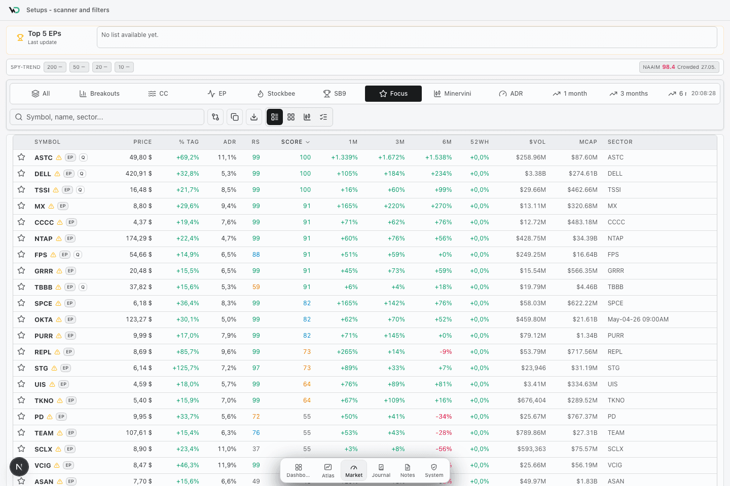Click in the symbol search field

point(107,117)
